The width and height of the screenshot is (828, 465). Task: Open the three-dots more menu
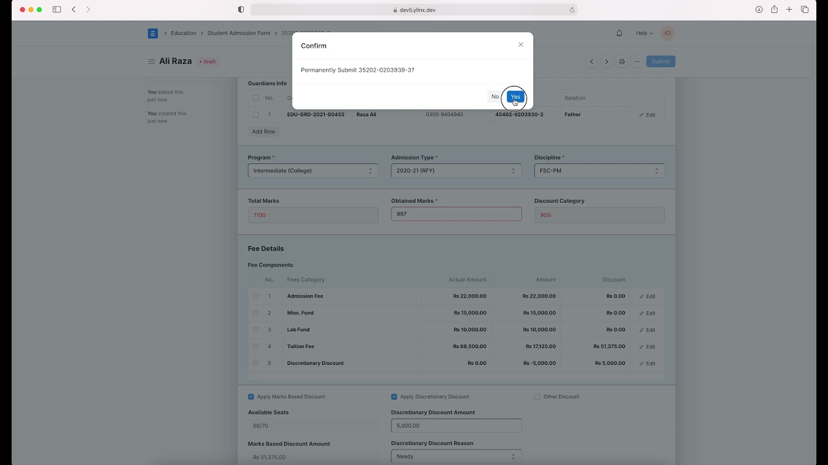[x=637, y=61]
